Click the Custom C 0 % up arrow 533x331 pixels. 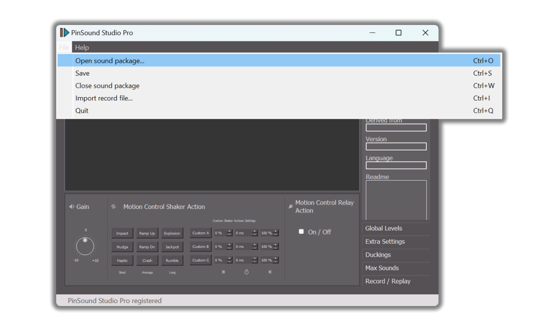[230, 259]
